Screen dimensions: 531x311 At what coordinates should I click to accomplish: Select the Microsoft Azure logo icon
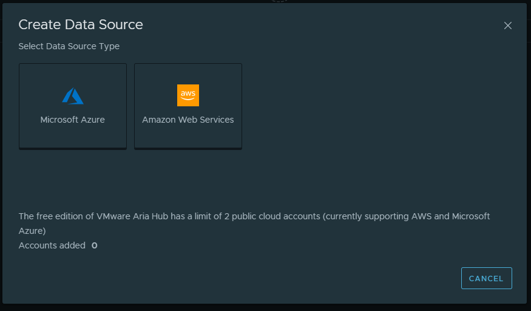coord(72,96)
